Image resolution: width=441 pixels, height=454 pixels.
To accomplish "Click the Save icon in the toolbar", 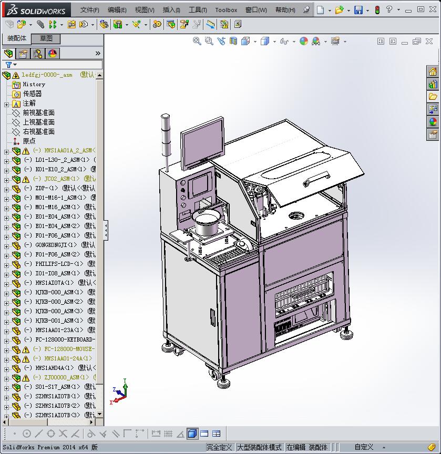I will click(x=358, y=10).
